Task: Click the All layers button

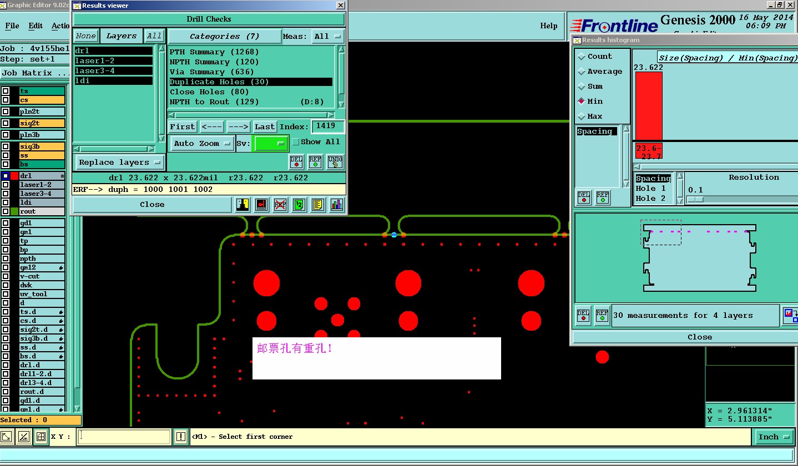Action: 154,36
